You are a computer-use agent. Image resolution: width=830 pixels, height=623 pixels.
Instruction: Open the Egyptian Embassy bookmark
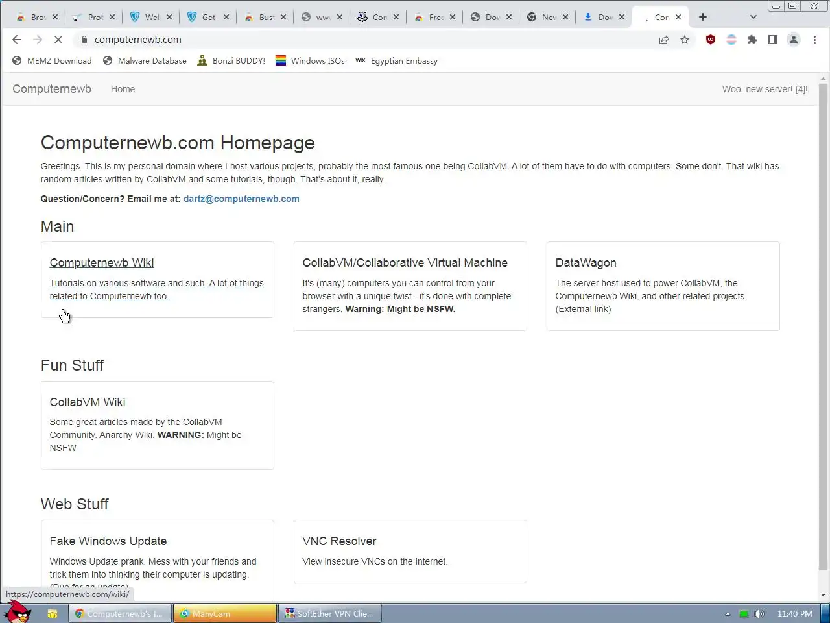[397, 60]
